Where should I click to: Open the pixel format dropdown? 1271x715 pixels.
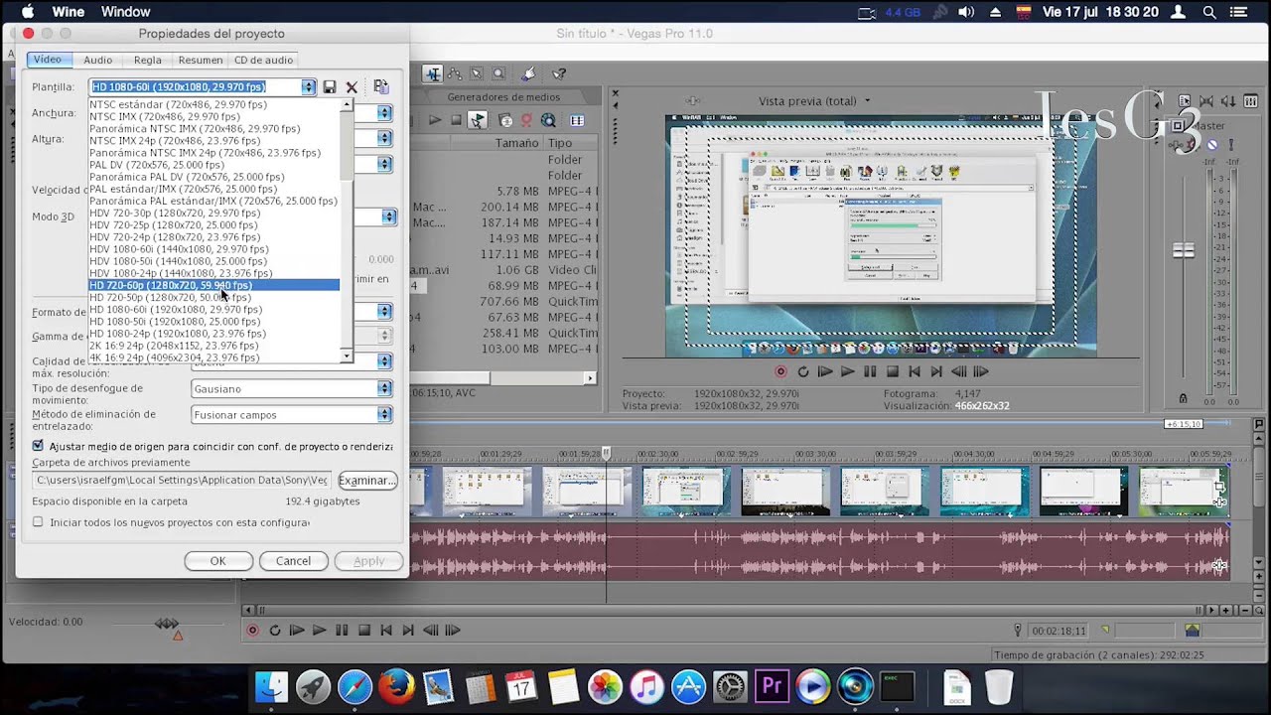pos(384,312)
